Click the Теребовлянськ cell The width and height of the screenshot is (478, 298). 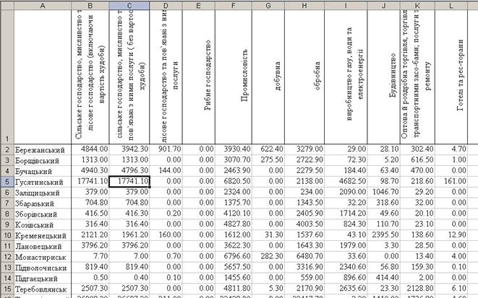coord(43,289)
